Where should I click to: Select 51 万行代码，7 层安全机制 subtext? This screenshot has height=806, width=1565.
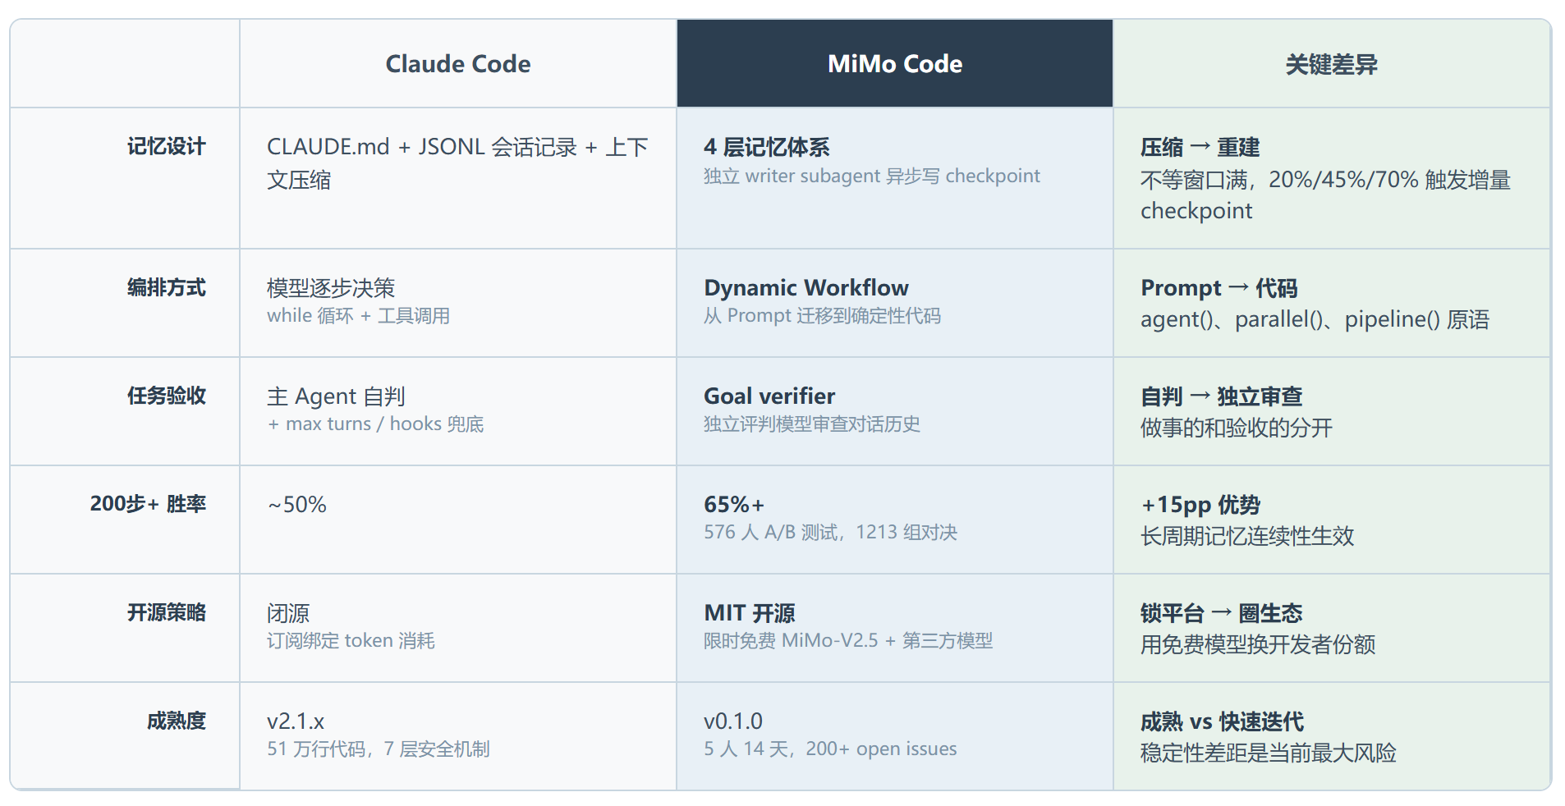[x=378, y=749]
